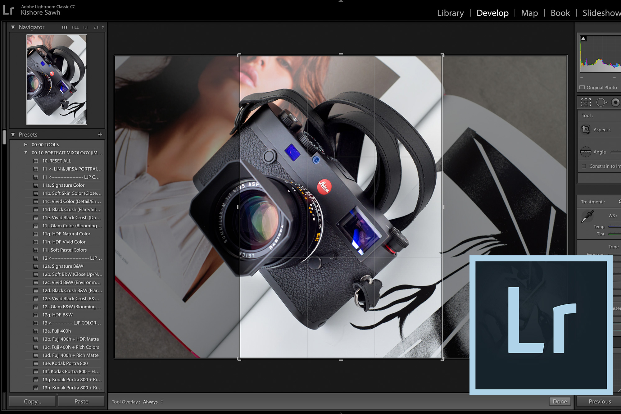
Task: Click the Paste button
Action: pos(81,401)
